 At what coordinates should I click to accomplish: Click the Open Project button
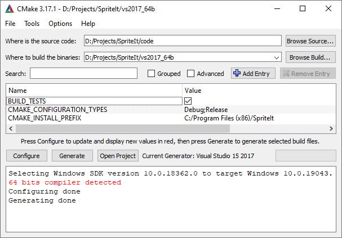tap(118, 156)
